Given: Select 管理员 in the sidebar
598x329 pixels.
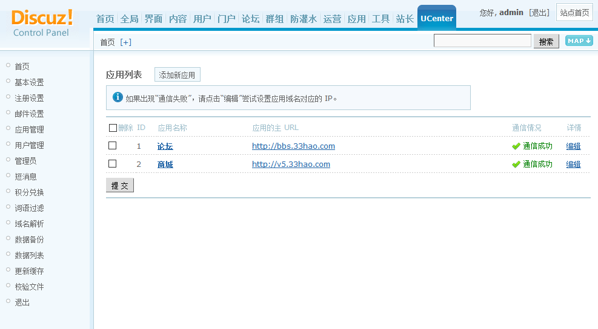Looking at the screenshot, I should tap(25, 161).
